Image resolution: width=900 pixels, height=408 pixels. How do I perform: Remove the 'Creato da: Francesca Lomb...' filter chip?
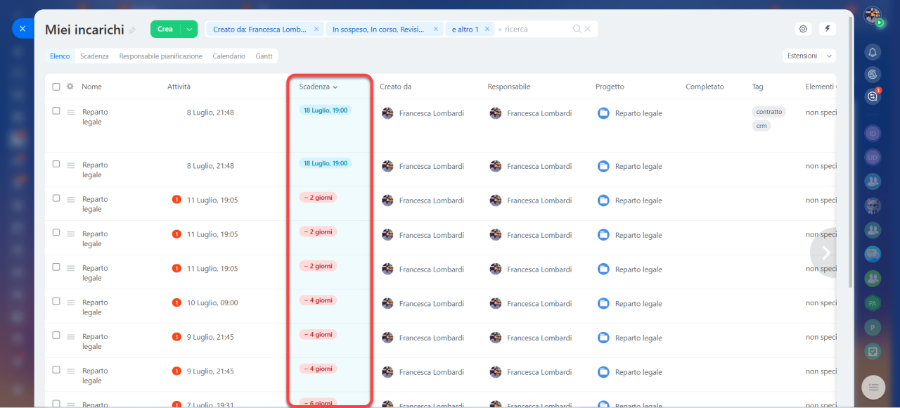[316, 29]
